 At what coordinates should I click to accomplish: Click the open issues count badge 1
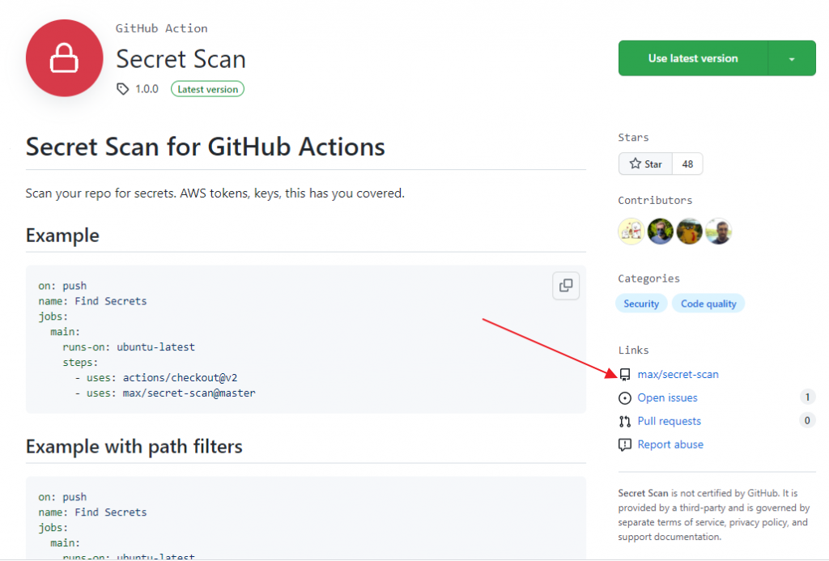[807, 397]
